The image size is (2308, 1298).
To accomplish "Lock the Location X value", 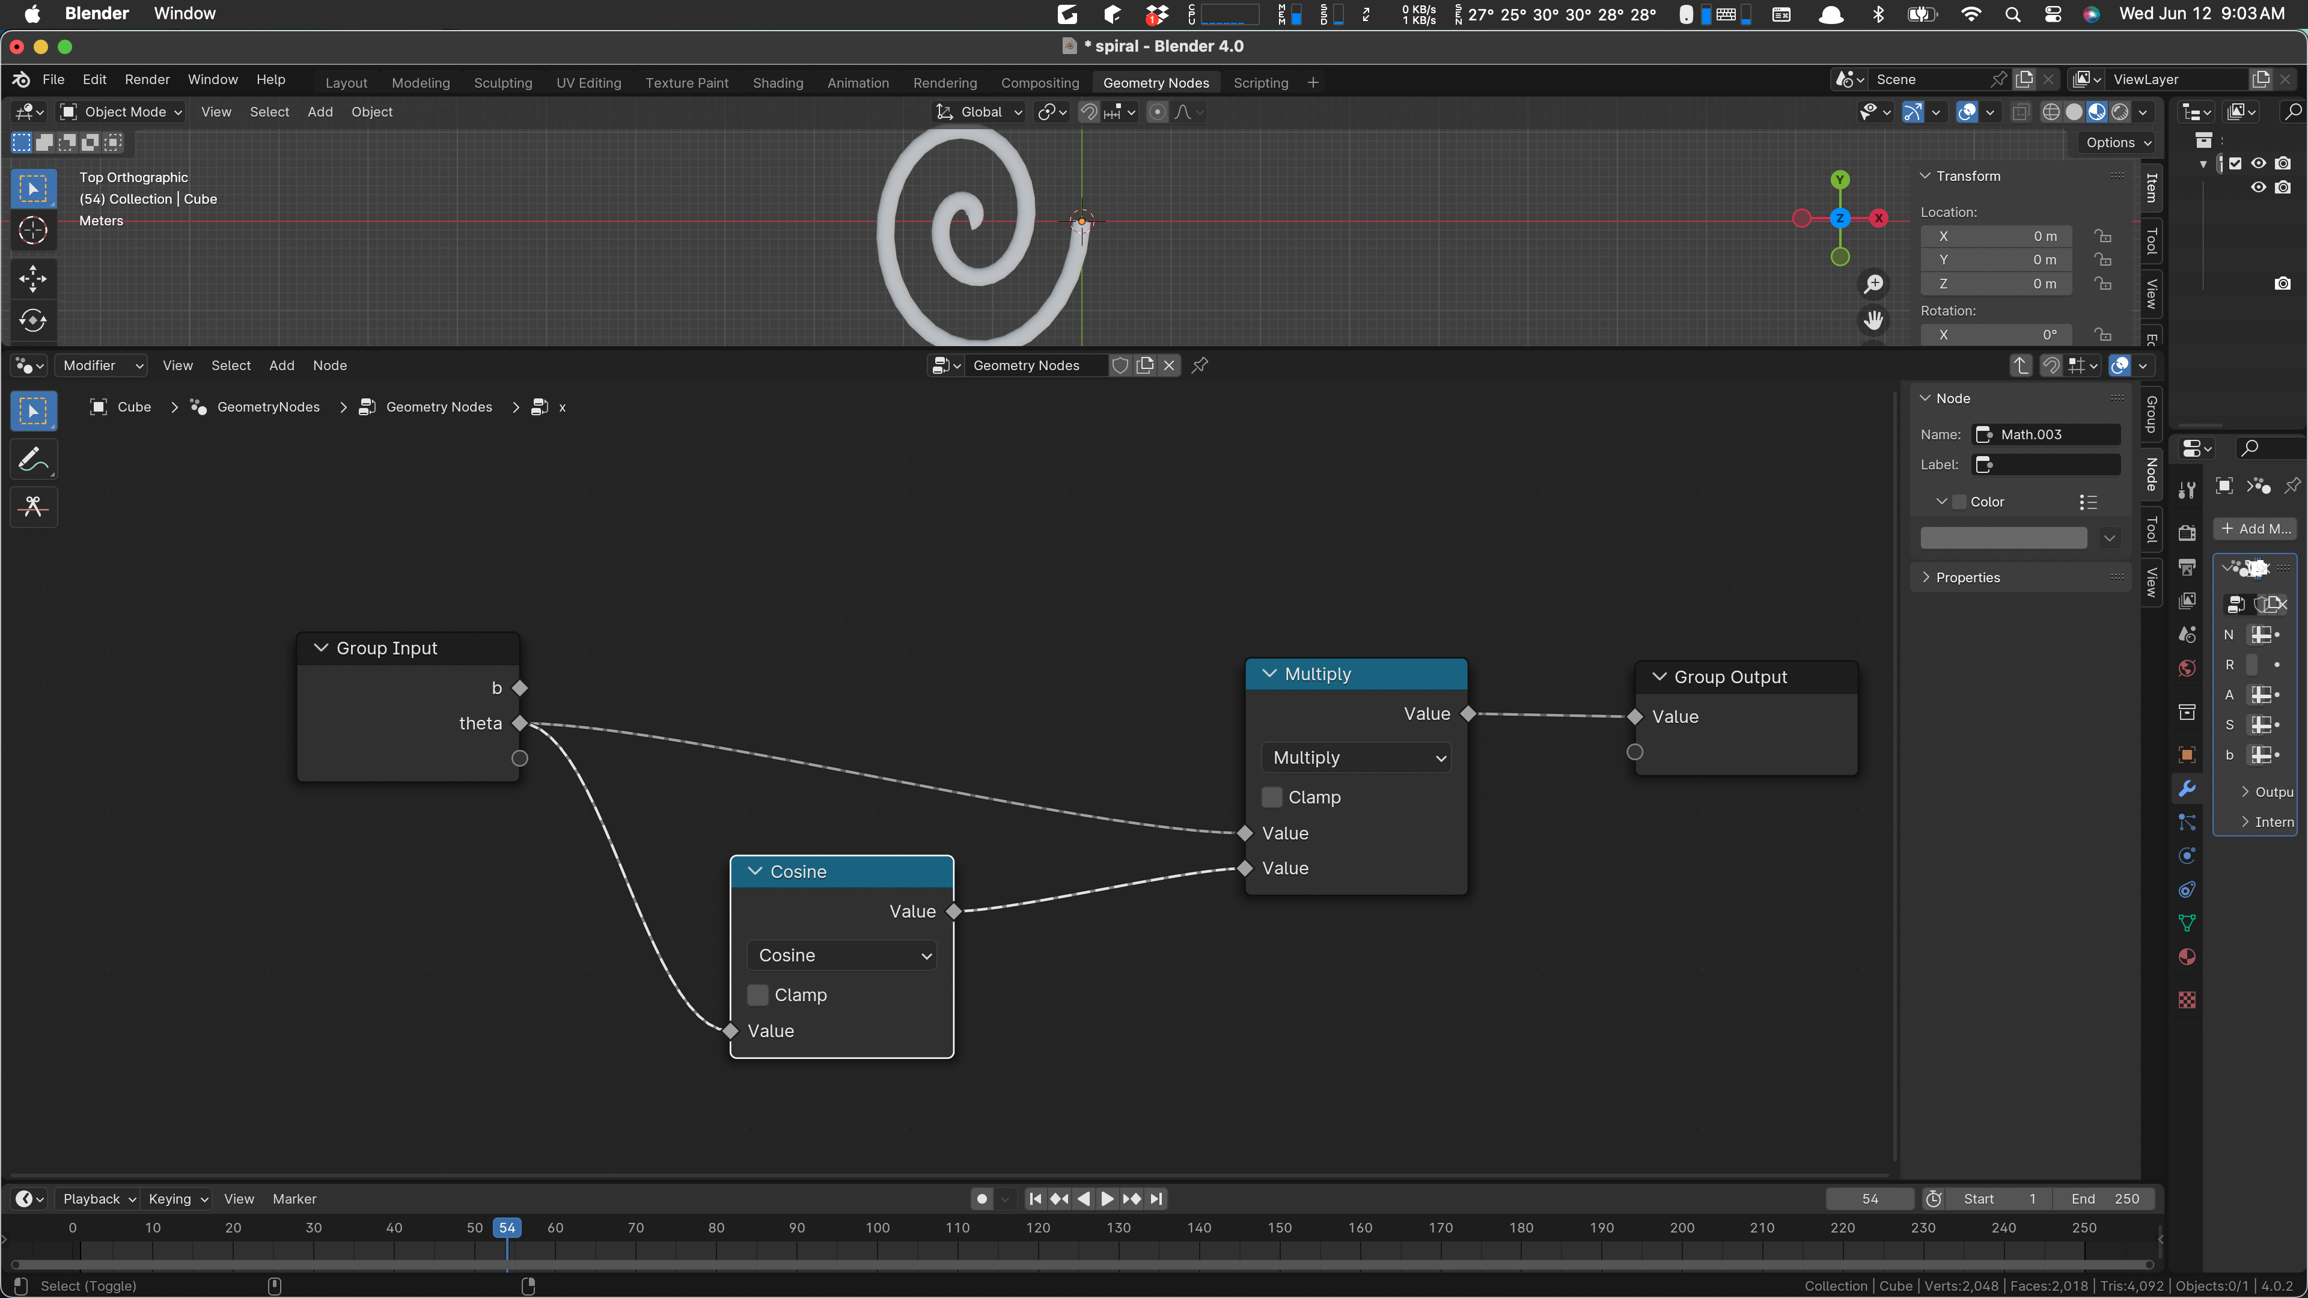I will [x=2102, y=236].
